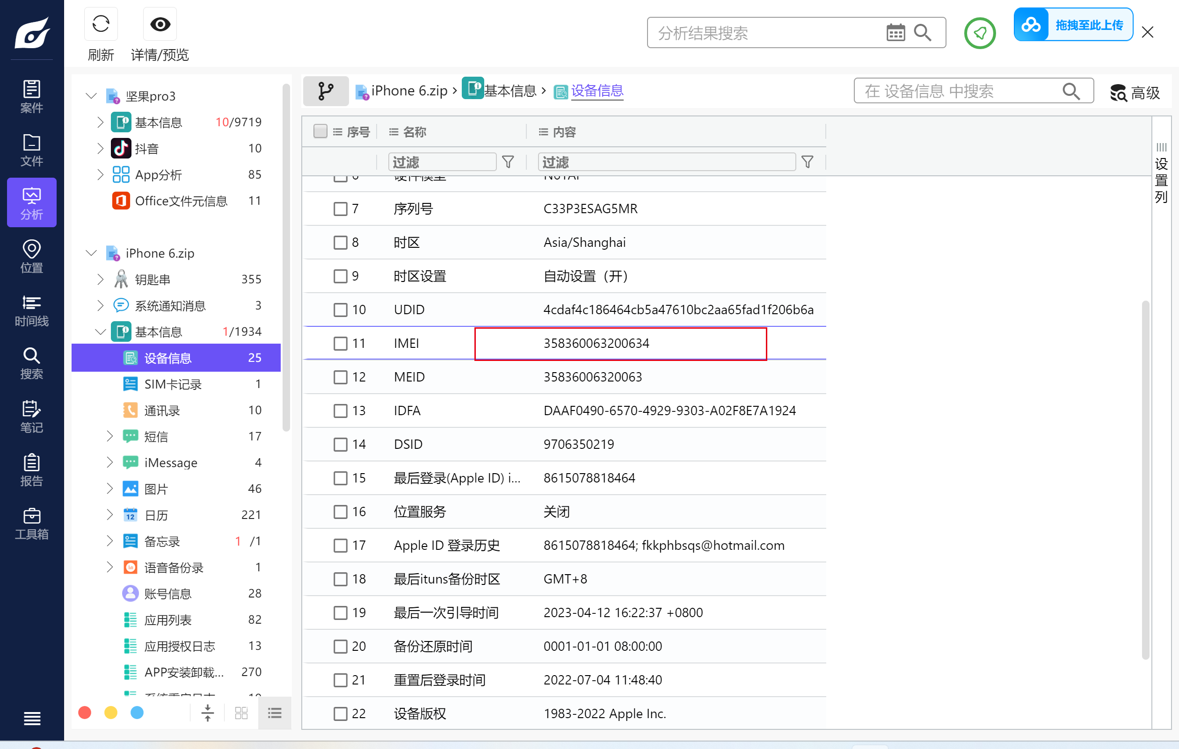Screen dimensions: 1179x749
Task: Select 通讯录 in the tree
Action: [176, 410]
